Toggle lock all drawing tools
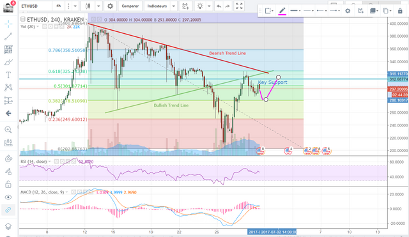Viewport: 409px width, 237px height. point(8,184)
